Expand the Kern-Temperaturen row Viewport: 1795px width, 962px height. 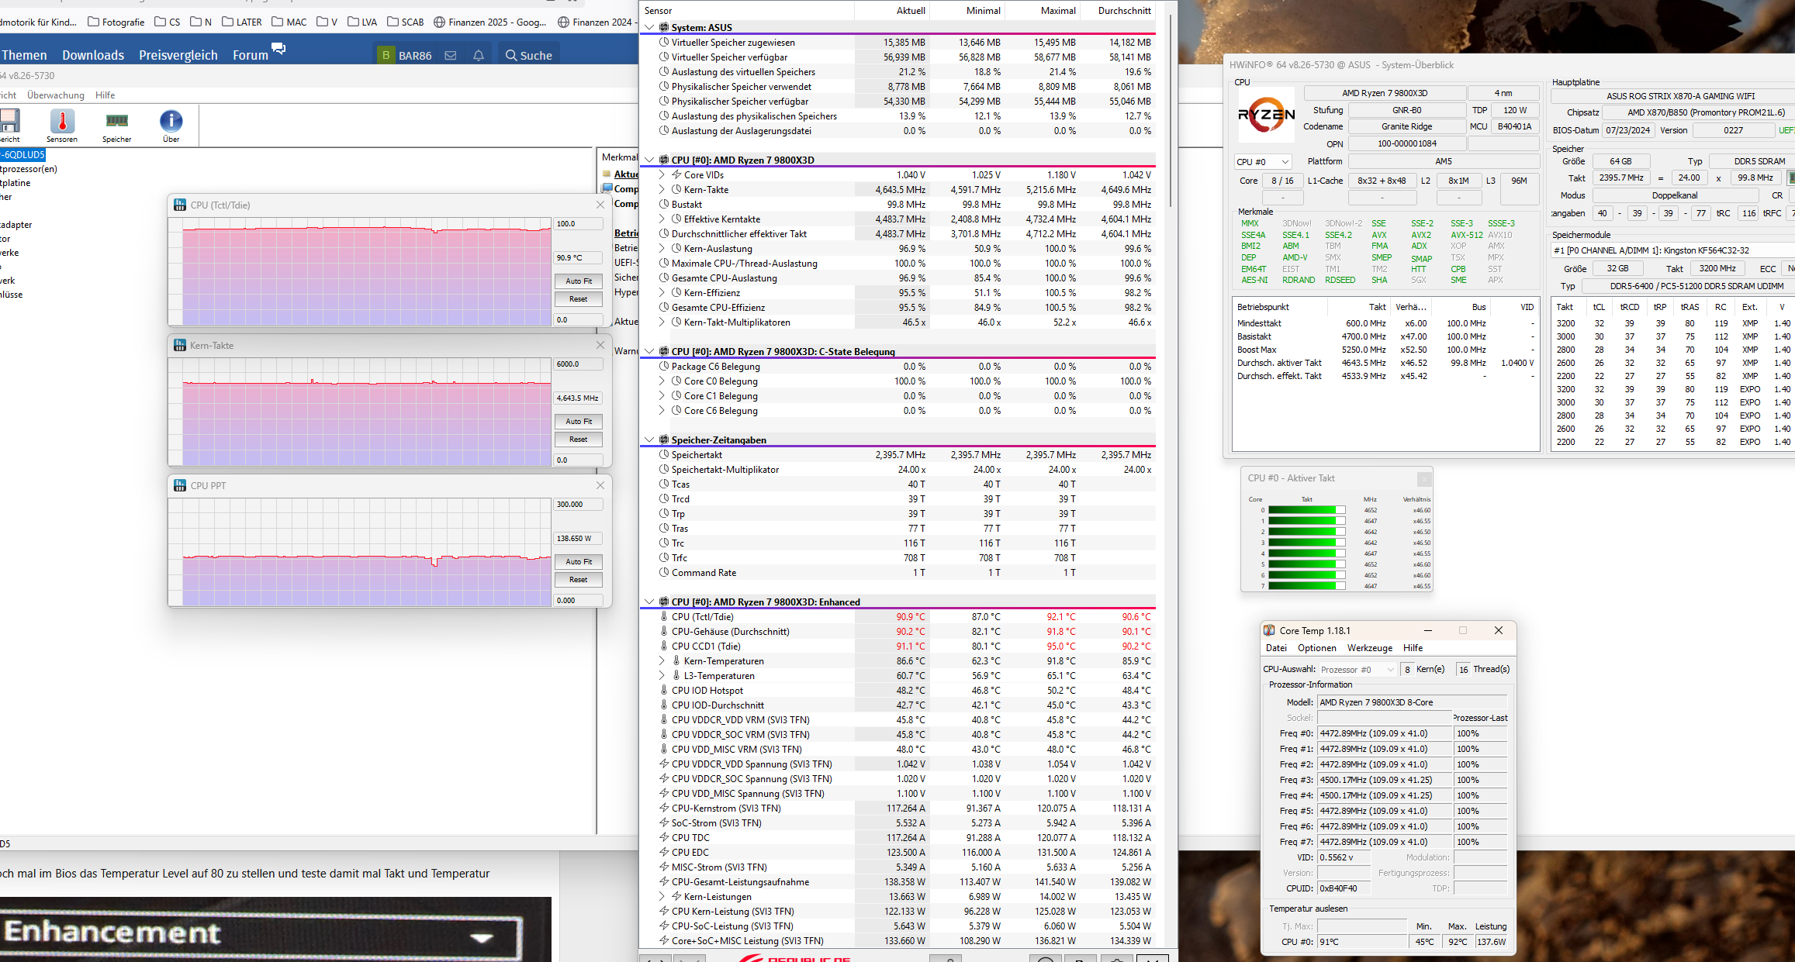tap(662, 661)
